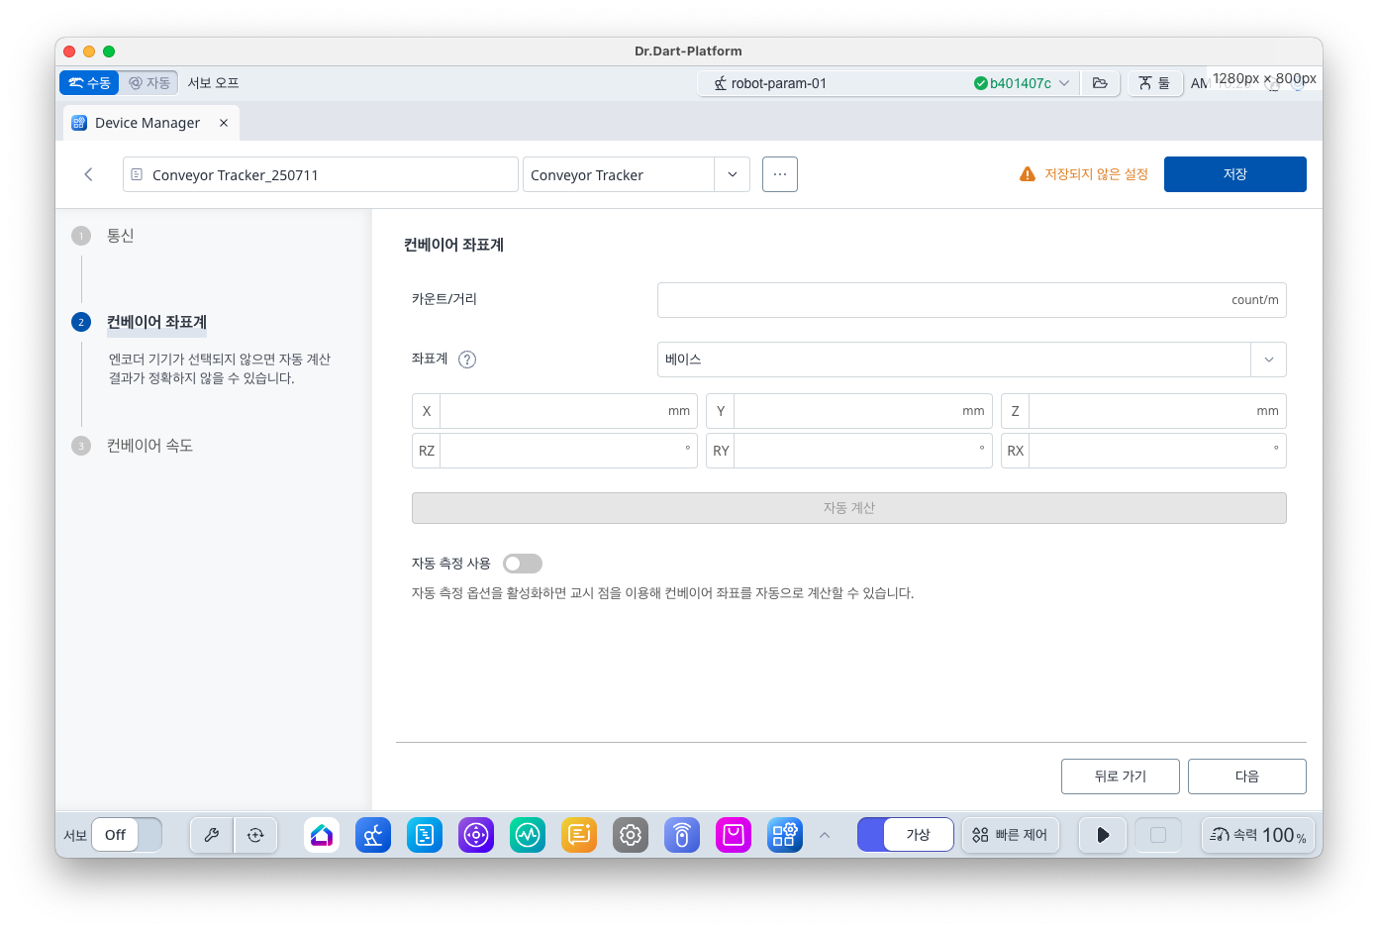Open the pink Store bag module
Image resolution: width=1378 pixels, height=931 pixels.
pyautogui.click(x=734, y=835)
